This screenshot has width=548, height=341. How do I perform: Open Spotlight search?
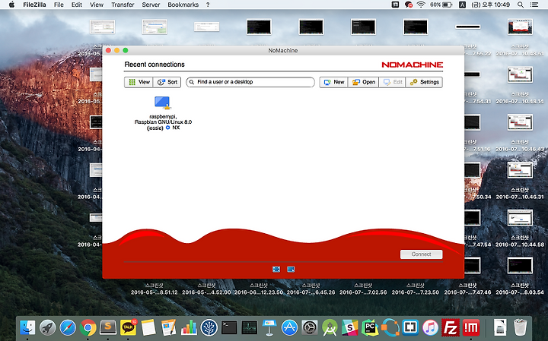tap(521, 5)
